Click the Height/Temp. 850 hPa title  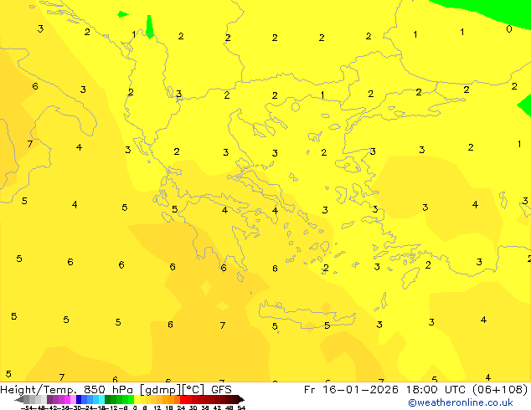(66, 390)
